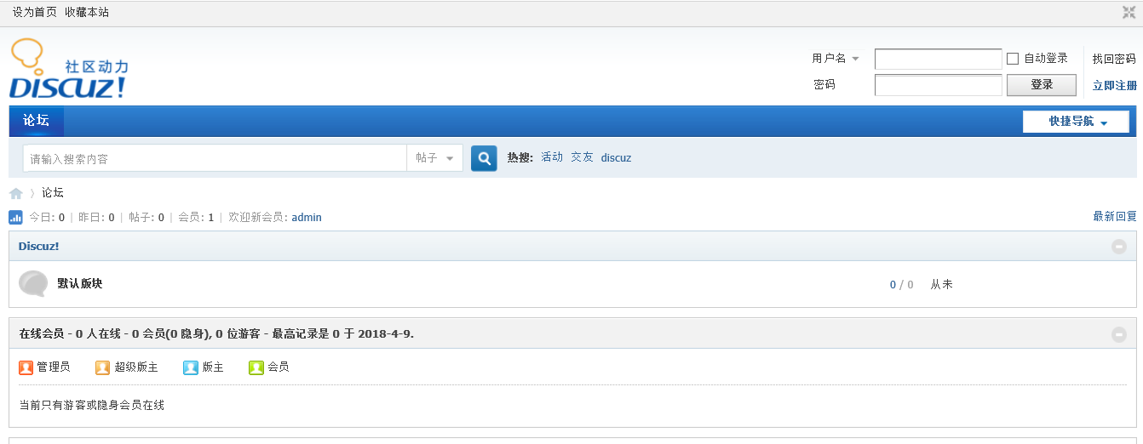Focus the 请输入搜索内容 search box
Viewport: 1143px width, 444px height.
[215, 158]
